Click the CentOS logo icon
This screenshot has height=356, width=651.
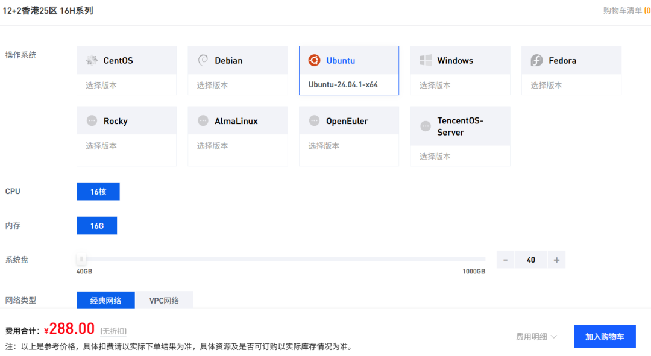92,60
